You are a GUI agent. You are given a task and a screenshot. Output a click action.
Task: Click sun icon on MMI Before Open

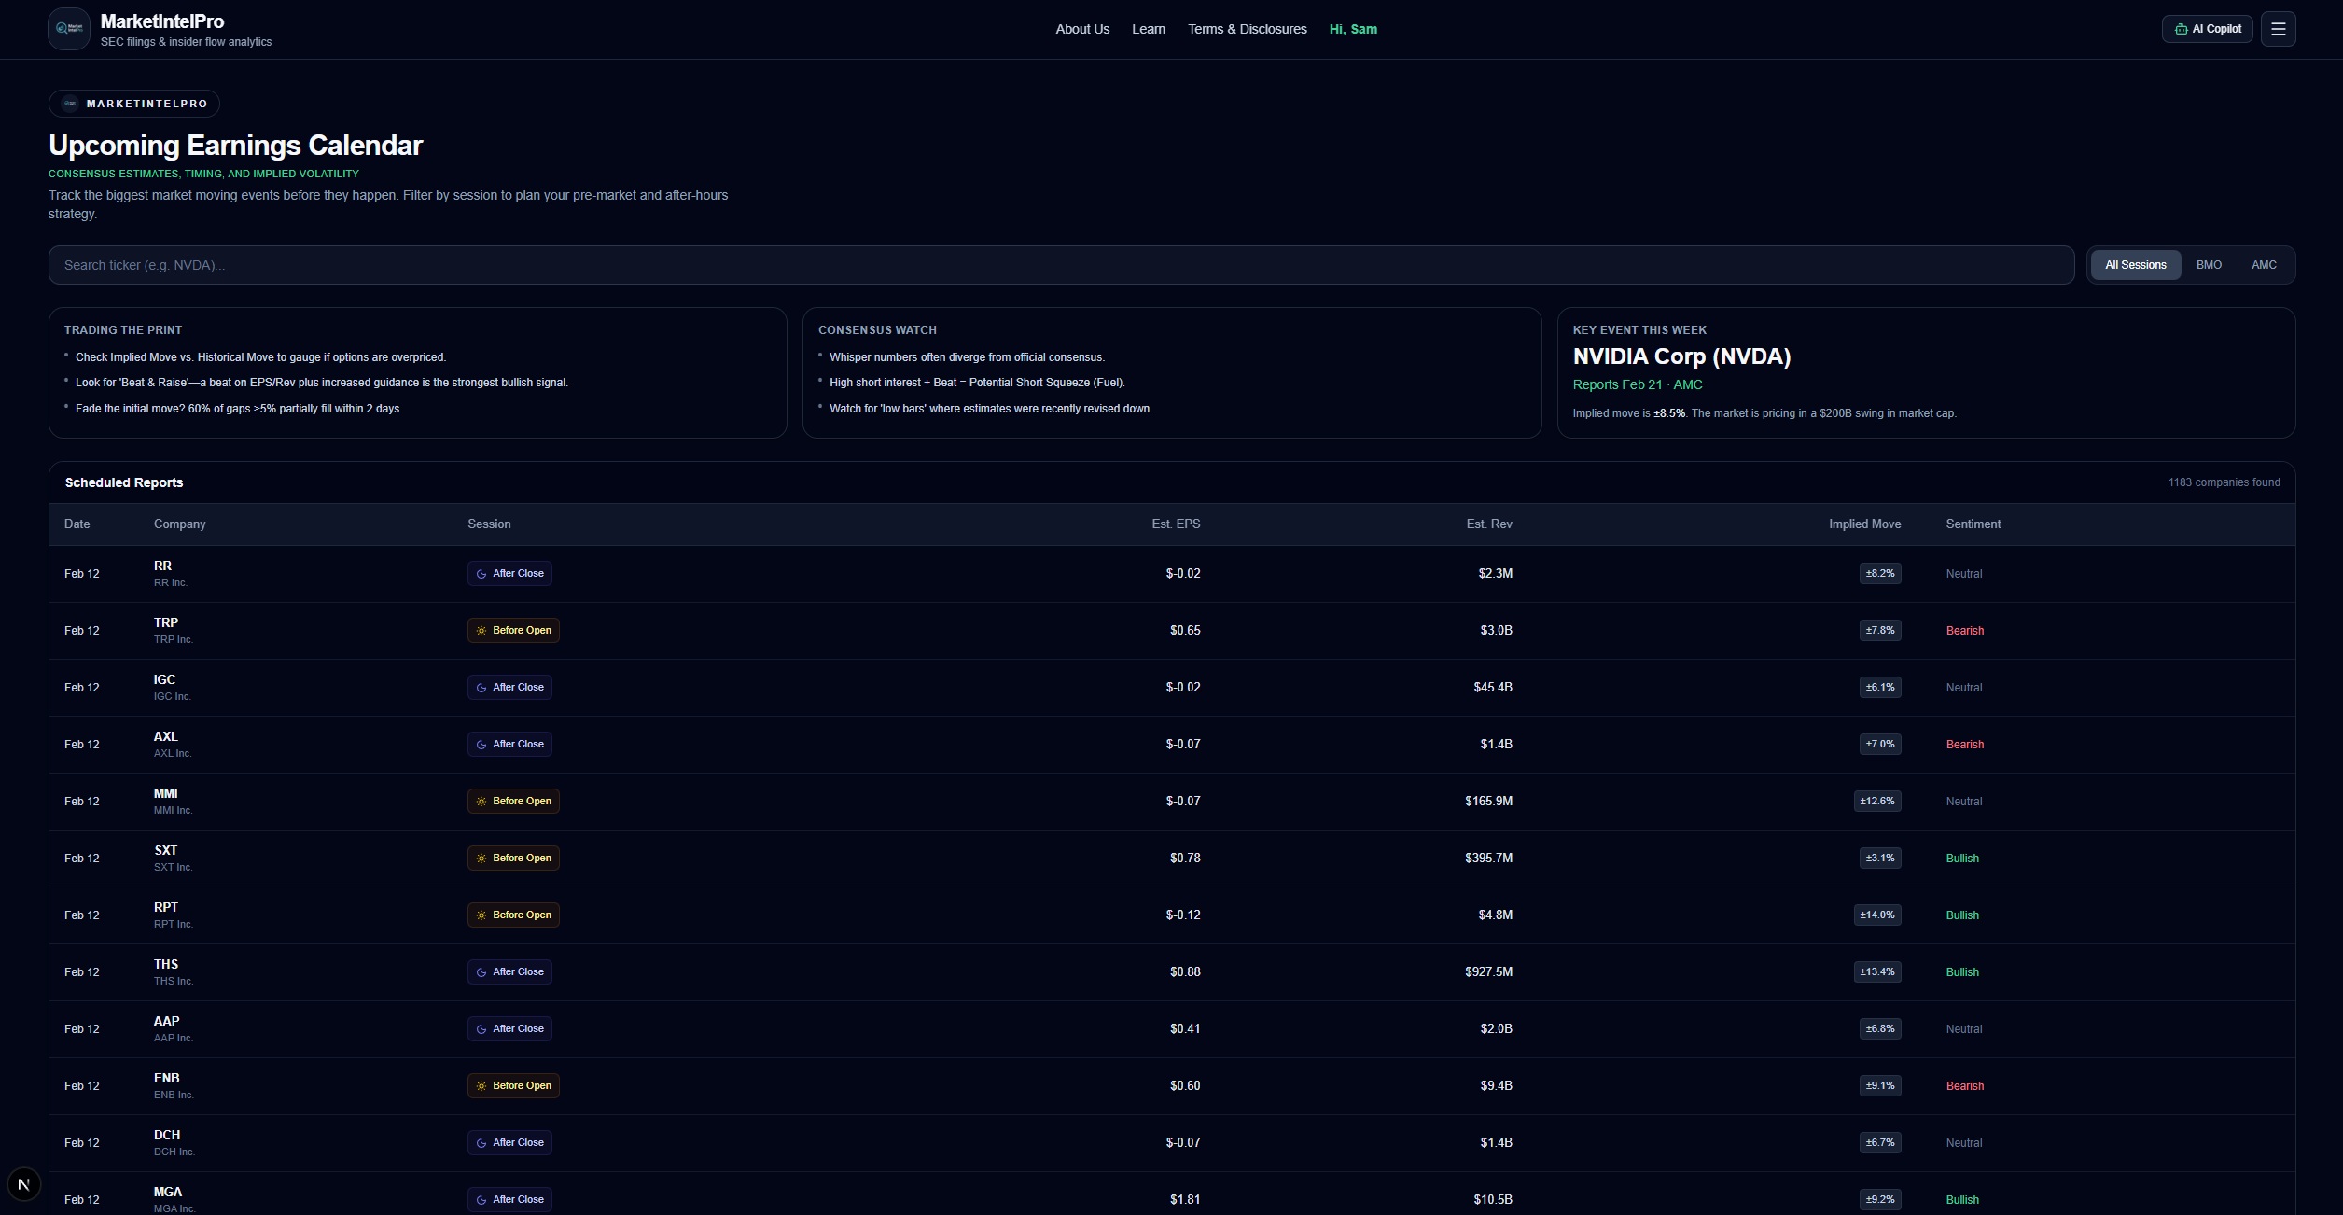[x=481, y=802]
